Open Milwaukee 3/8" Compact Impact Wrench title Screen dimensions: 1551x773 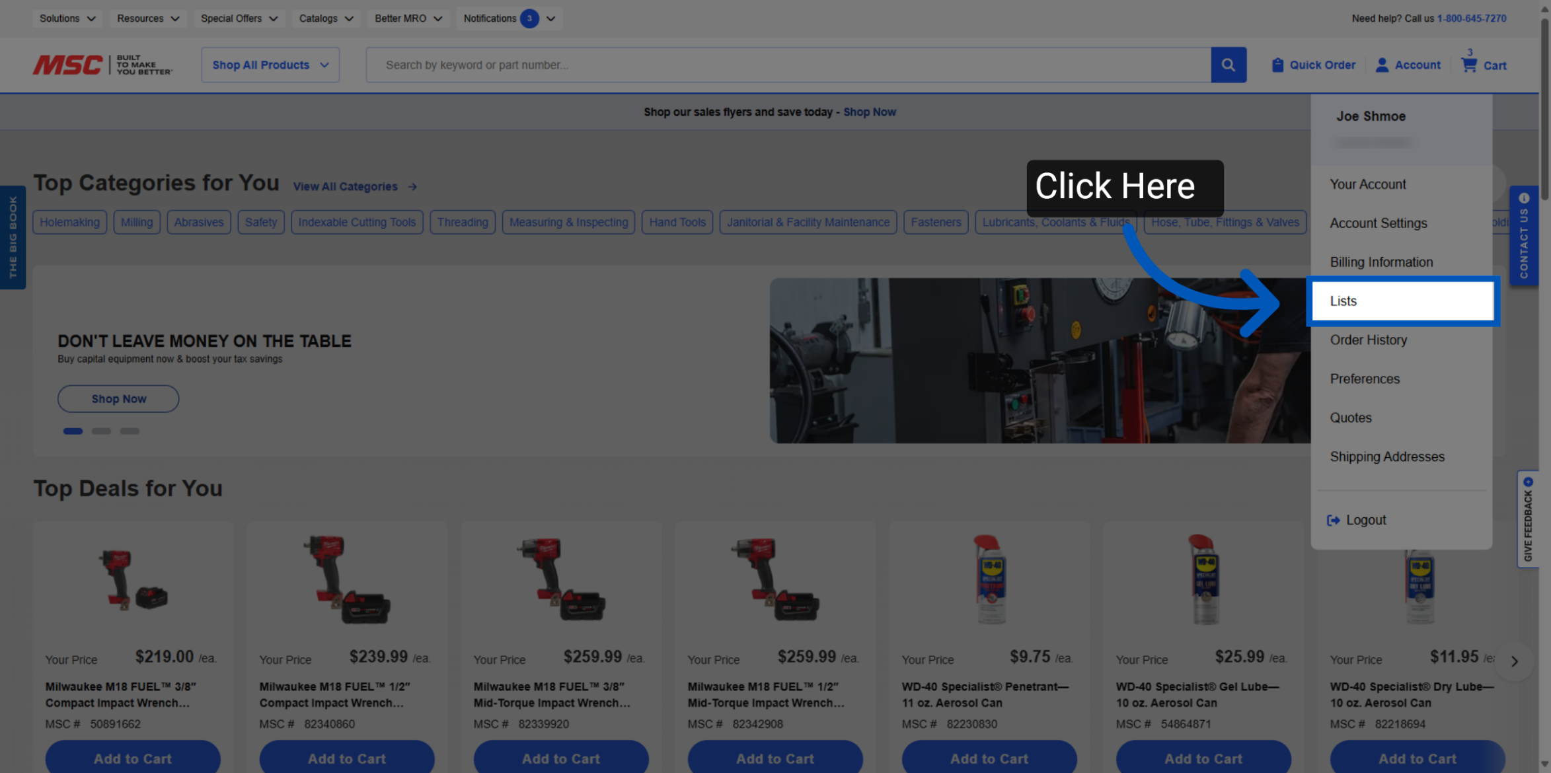120,695
